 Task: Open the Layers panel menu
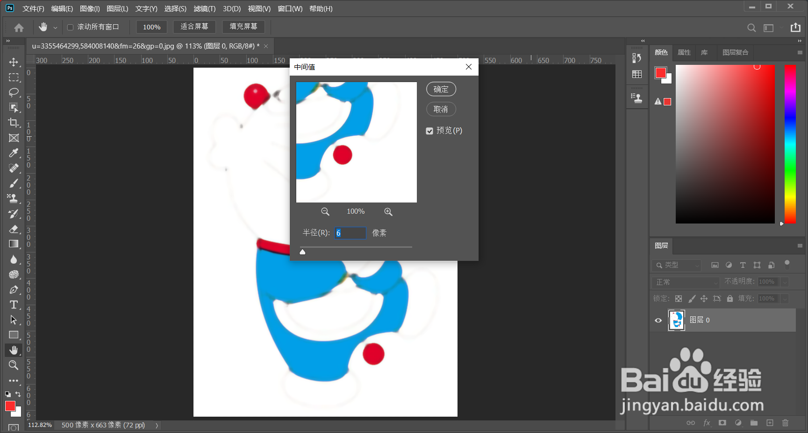click(800, 246)
